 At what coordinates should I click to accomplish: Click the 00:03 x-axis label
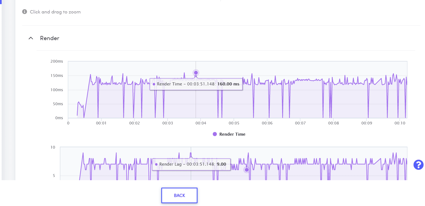click(x=168, y=123)
